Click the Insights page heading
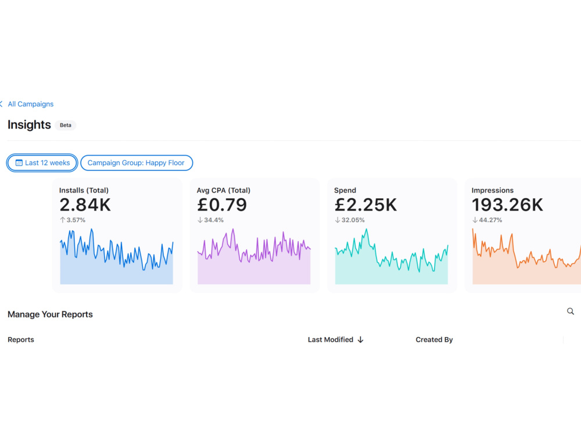The image size is (581, 436). 29,125
